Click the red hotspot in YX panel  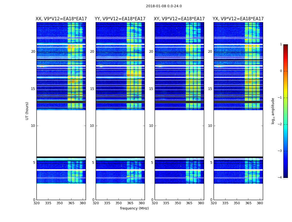click(x=219, y=67)
